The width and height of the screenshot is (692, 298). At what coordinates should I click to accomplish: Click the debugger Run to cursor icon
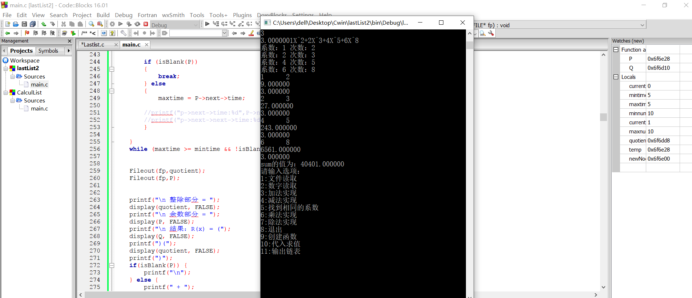pyautogui.click(x=216, y=24)
